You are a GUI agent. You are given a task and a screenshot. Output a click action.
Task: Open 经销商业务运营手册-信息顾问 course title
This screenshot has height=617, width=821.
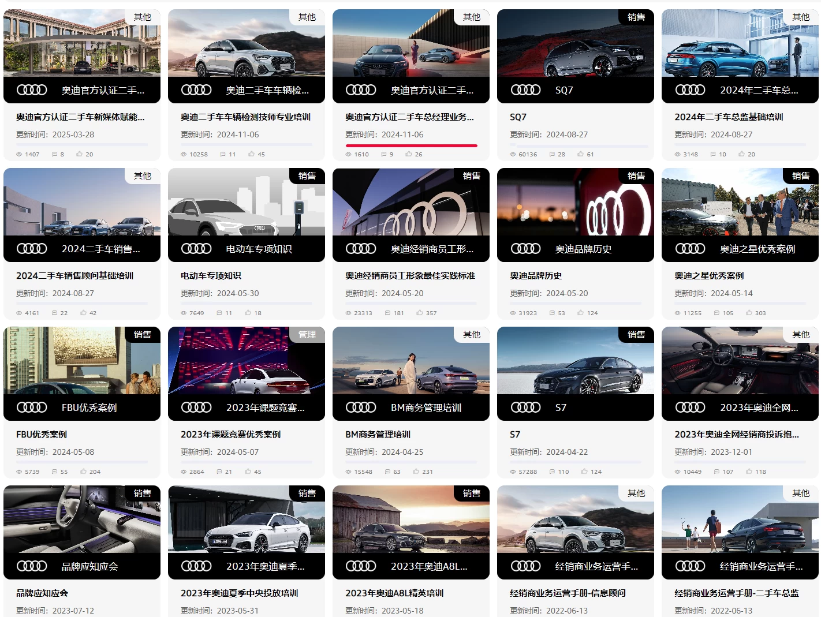pos(567,593)
